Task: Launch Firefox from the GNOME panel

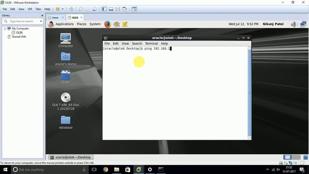Action: [108, 24]
